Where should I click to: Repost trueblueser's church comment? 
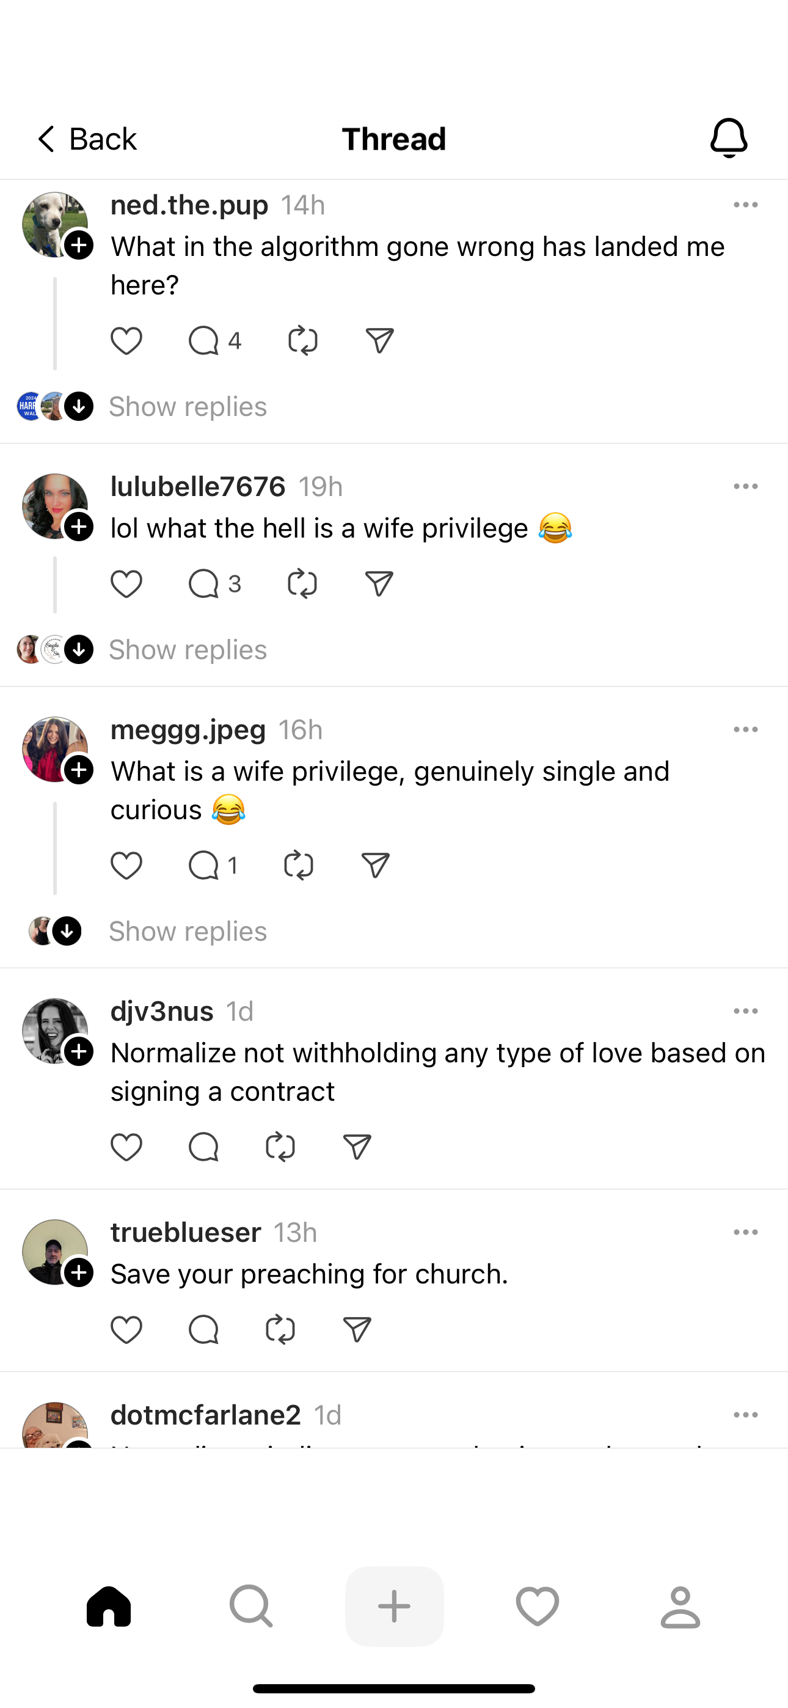point(280,1329)
